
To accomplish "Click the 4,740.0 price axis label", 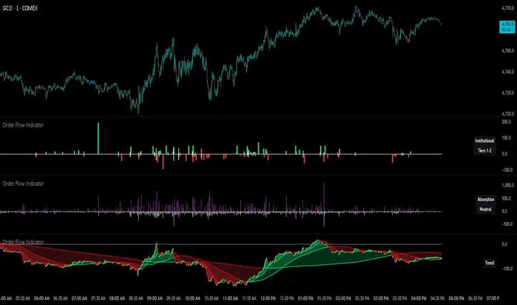I will tap(508, 72).
